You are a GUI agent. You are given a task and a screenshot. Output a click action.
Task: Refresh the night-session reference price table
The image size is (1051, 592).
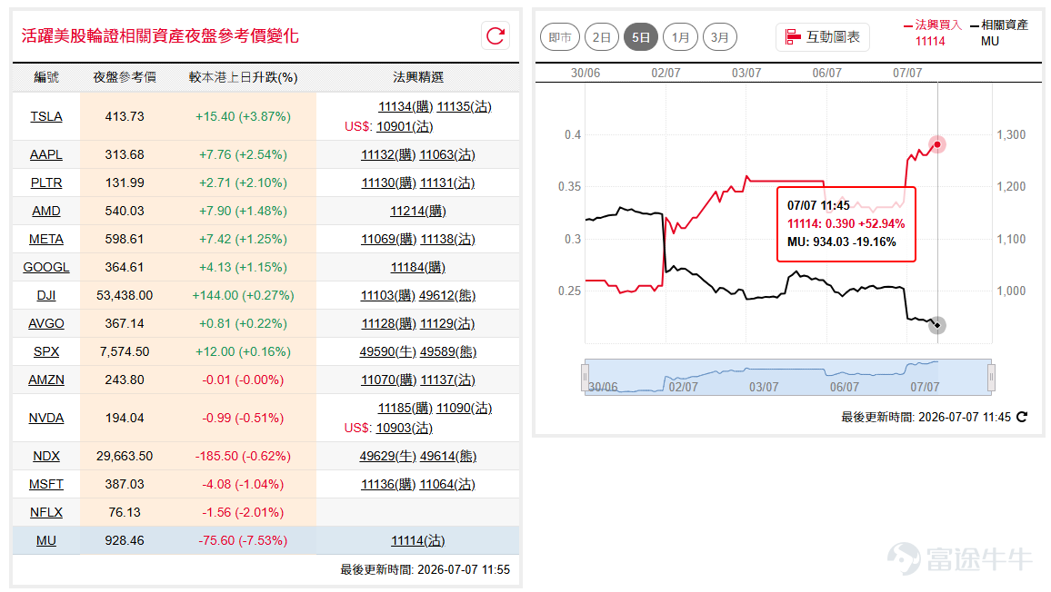click(x=495, y=36)
